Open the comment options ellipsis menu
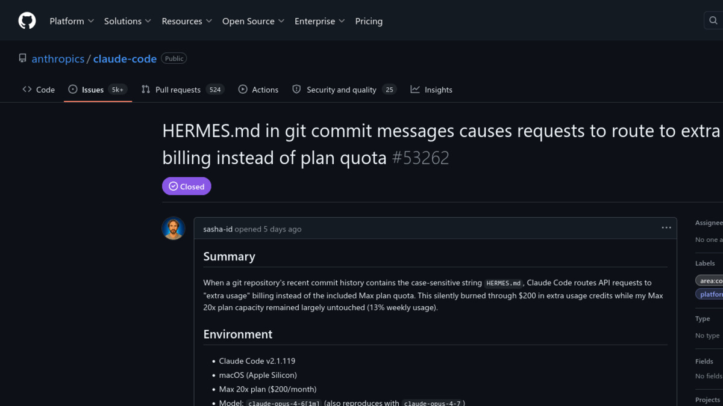This screenshot has width=723, height=406. point(666,227)
